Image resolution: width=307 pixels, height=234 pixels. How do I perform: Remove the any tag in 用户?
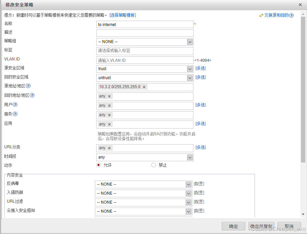[x=110, y=106]
